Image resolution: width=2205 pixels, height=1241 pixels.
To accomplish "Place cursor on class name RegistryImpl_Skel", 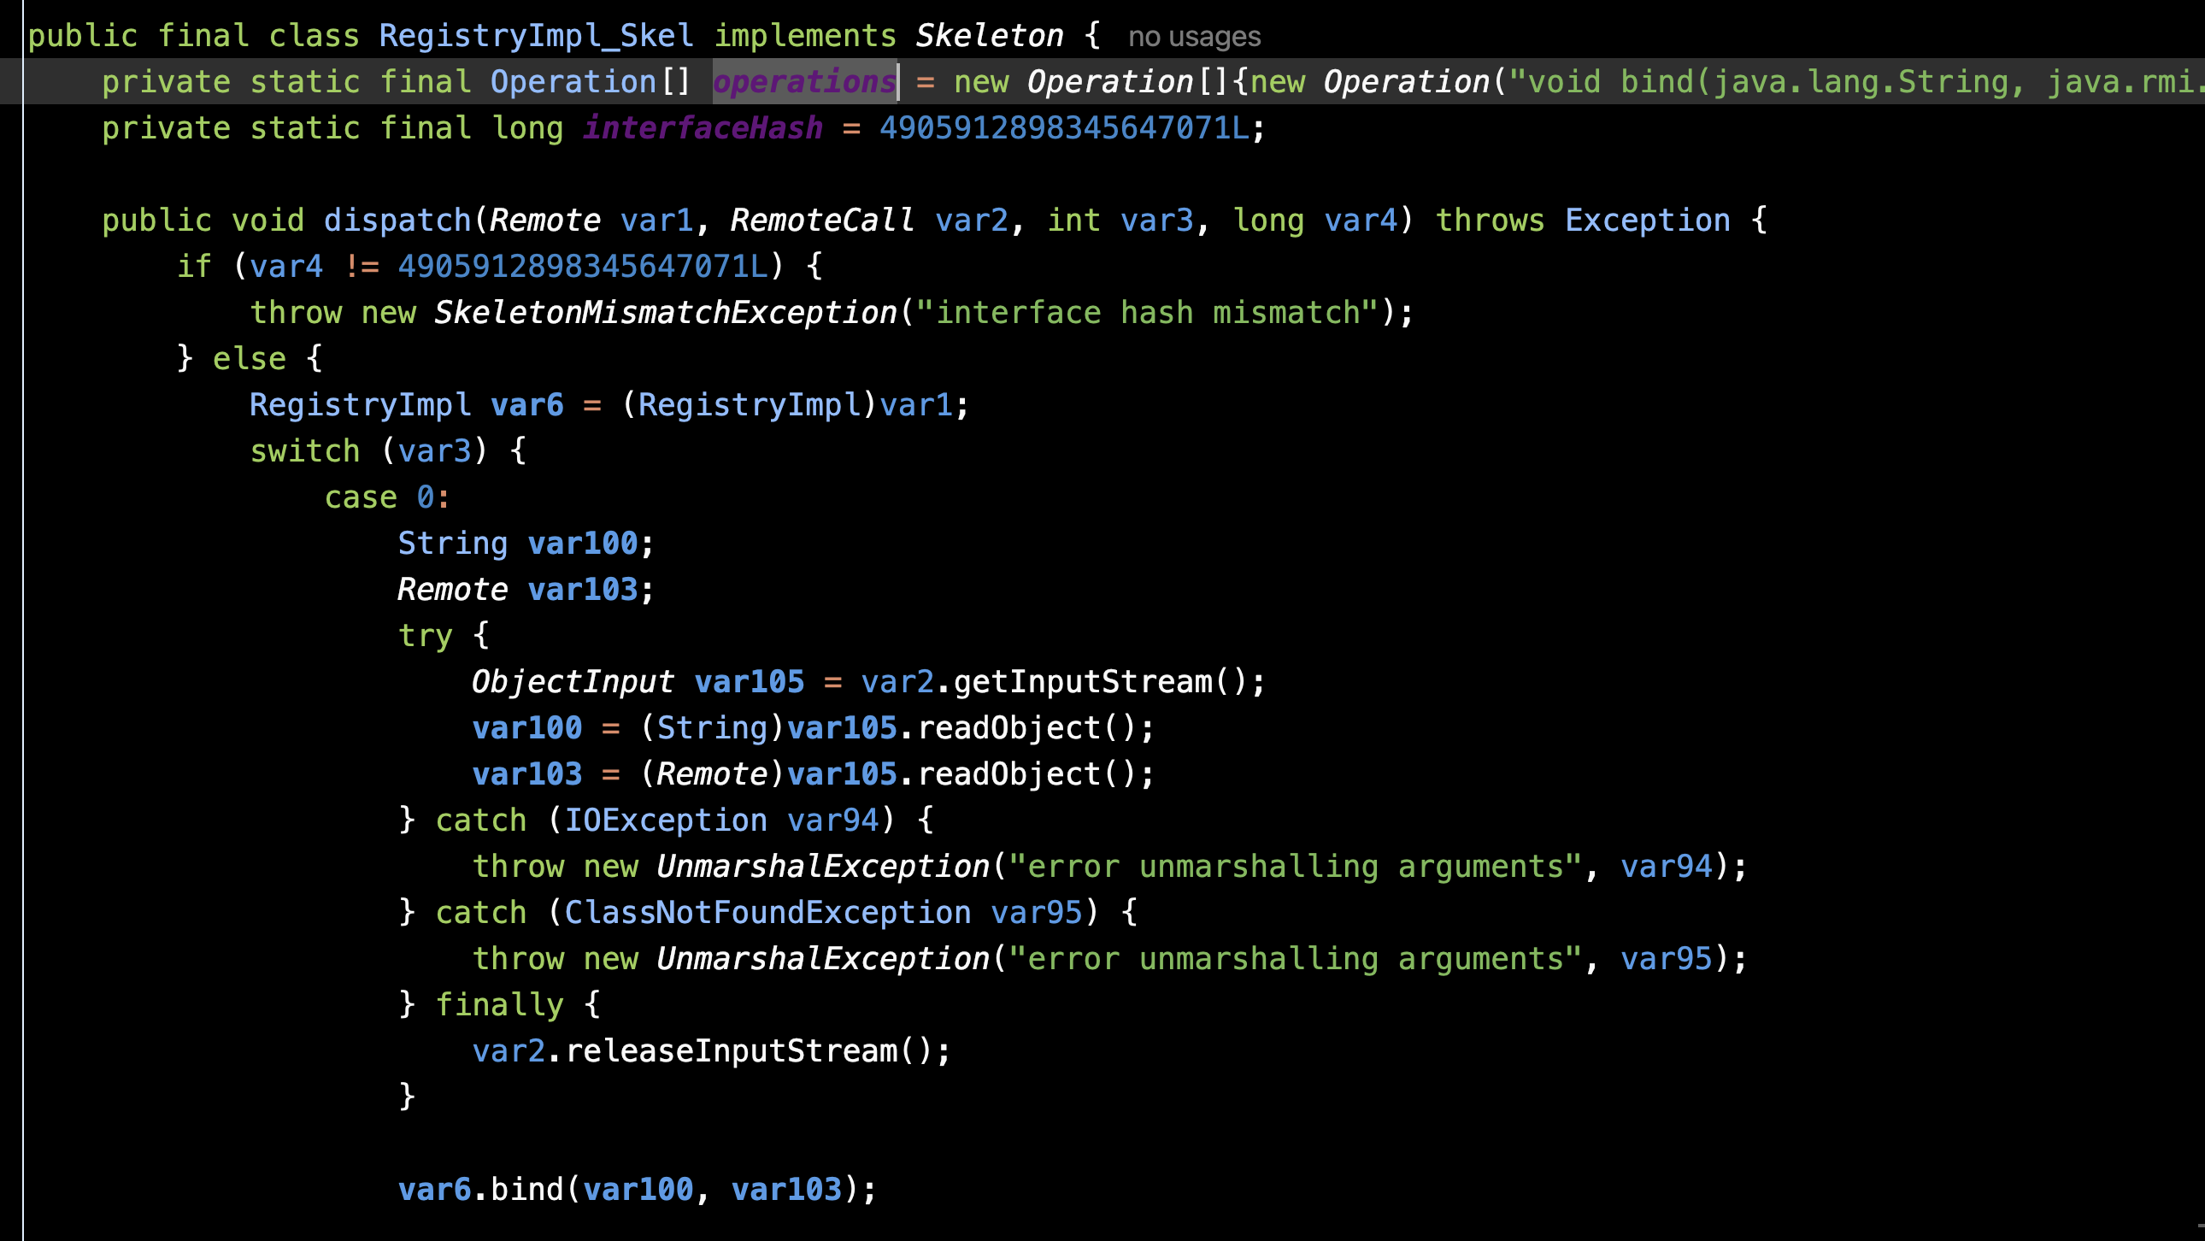I will coord(536,36).
